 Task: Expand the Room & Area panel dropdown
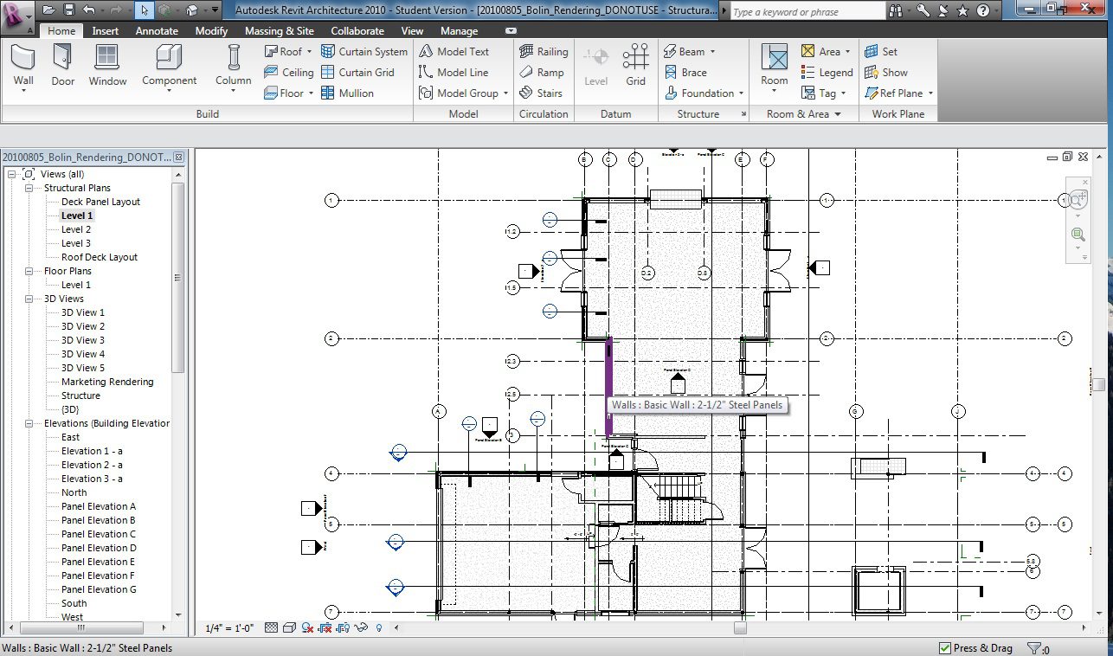(837, 114)
